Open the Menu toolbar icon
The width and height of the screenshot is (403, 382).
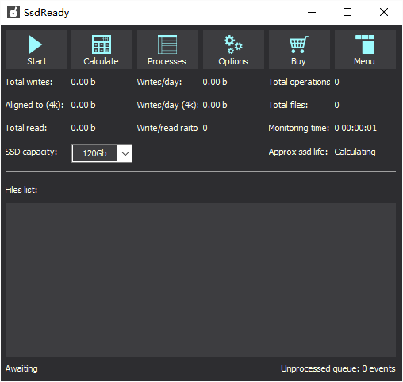pos(365,44)
